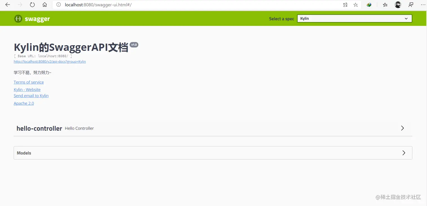Click the Kylin的SwaggerAPI文档 title
Viewport: 427px width, 206px height.
point(71,47)
